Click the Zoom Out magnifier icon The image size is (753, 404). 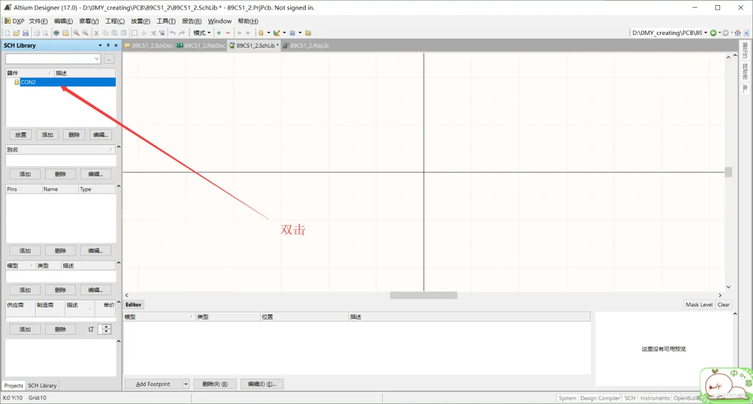tap(85, 32)
